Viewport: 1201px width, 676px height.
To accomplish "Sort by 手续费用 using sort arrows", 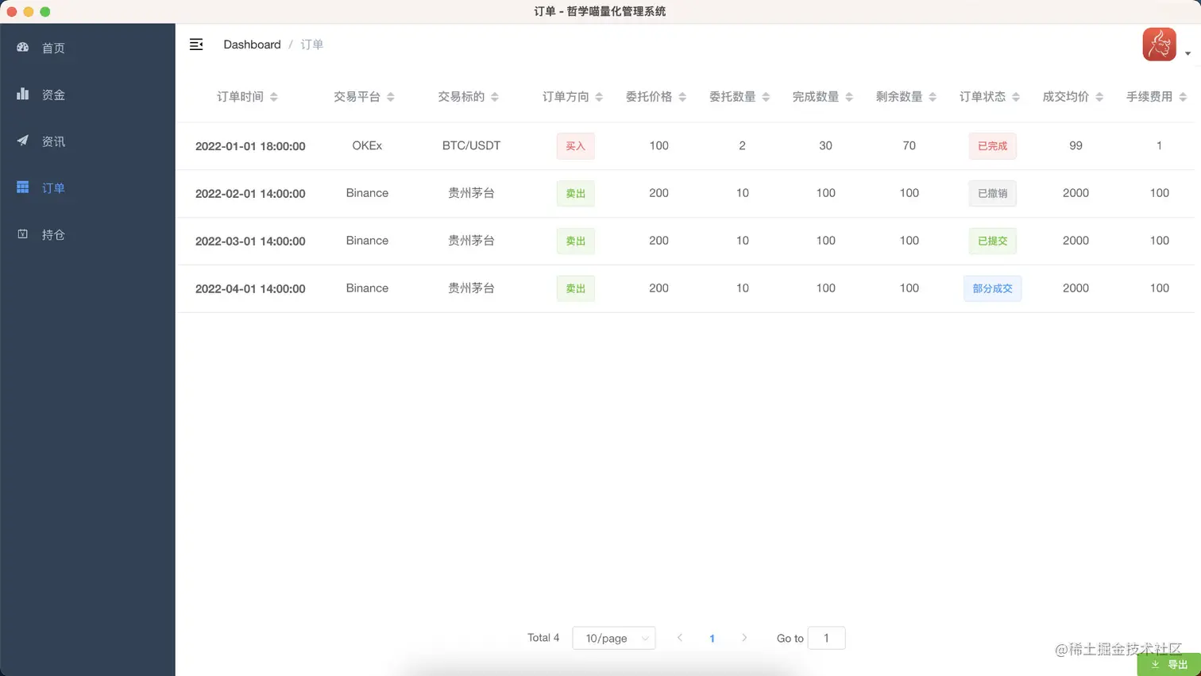I will [1183, 97].
